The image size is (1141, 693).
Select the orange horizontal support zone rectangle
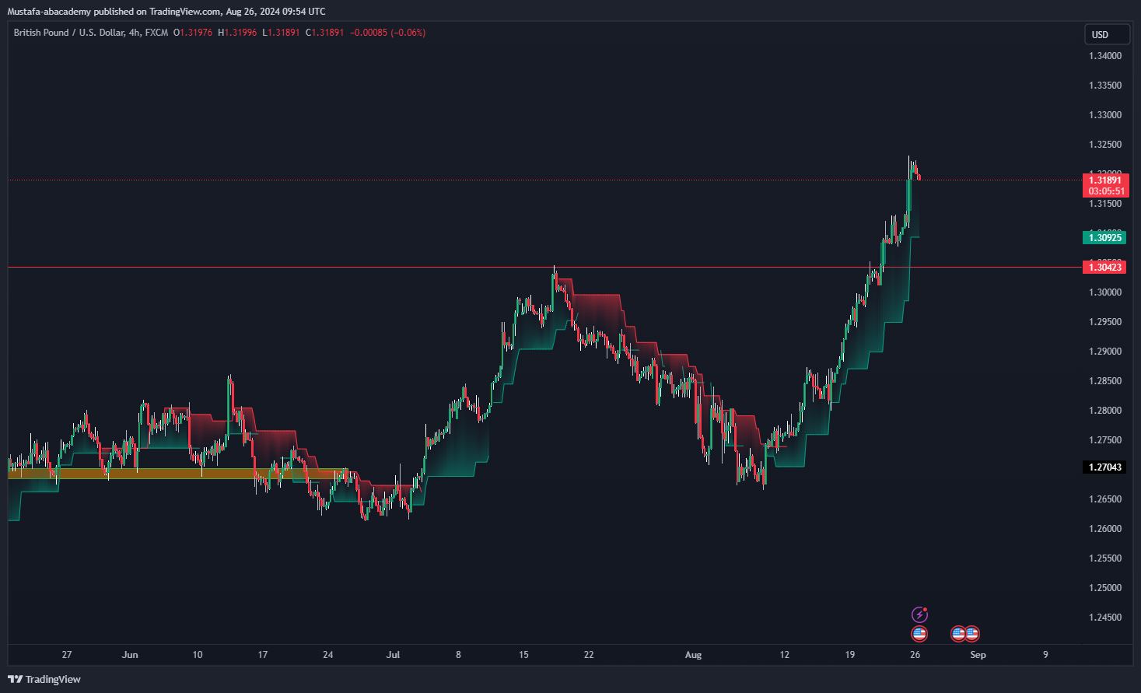pyautogui.click(x=156, y=473)
